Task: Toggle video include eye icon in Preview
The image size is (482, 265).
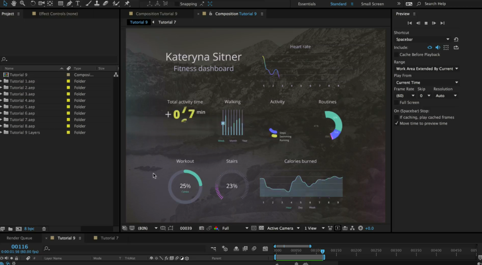Action: [x=429, y=48]
